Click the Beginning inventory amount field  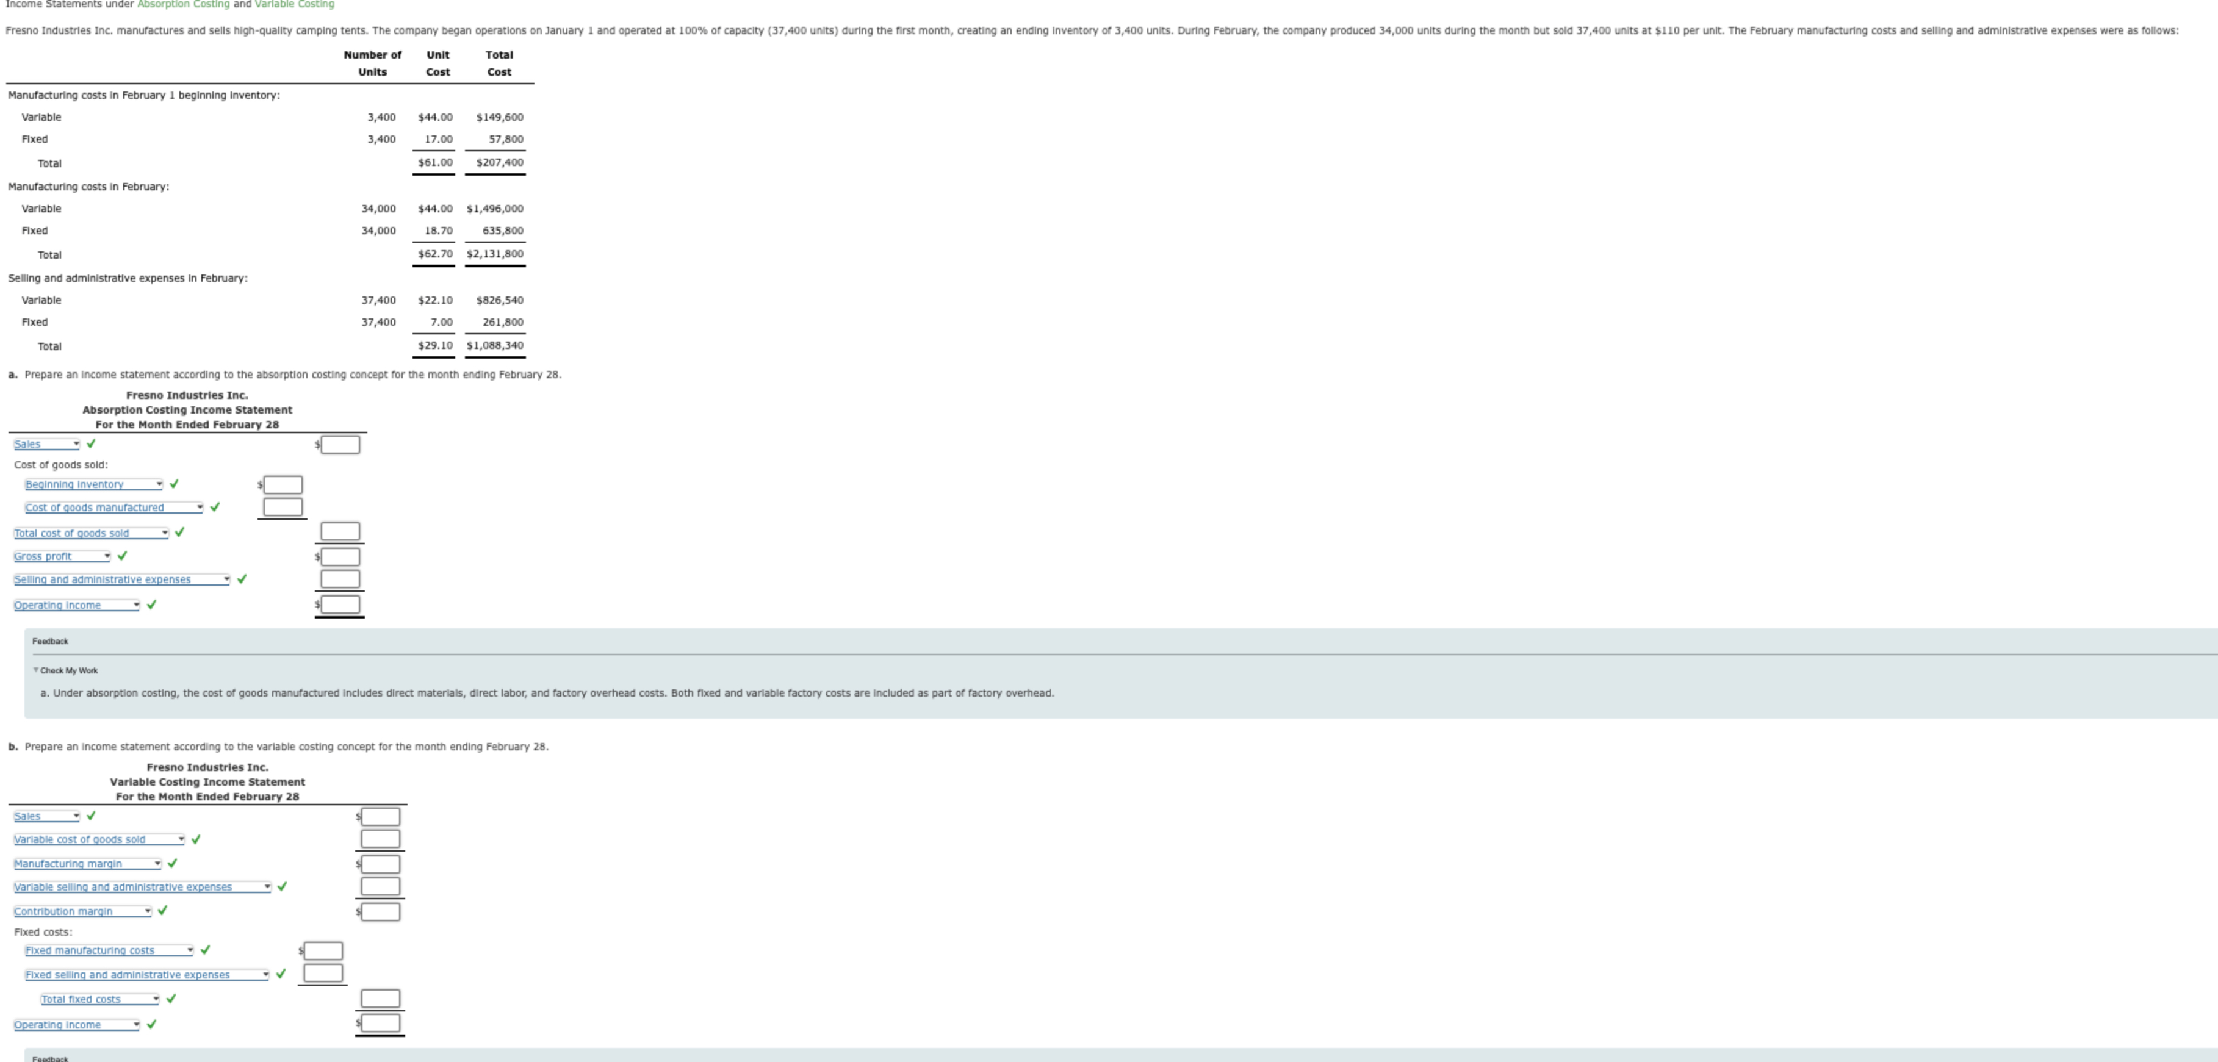283,486
